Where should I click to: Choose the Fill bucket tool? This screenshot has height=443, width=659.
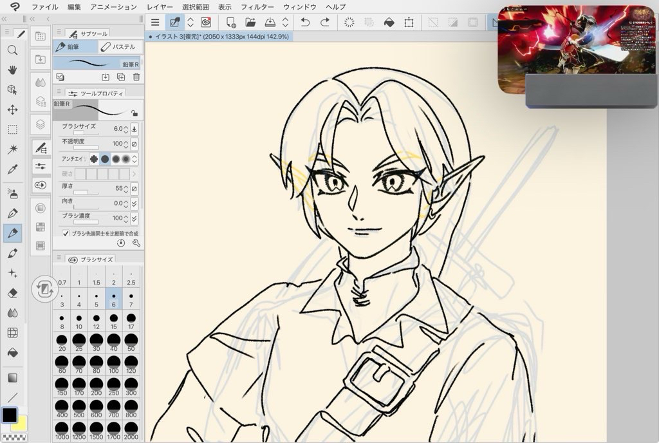tap(12, 353)
